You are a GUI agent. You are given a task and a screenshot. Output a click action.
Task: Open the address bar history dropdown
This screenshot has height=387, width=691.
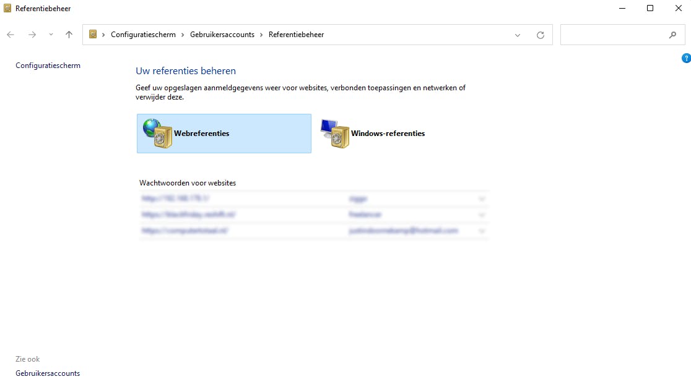518,35
